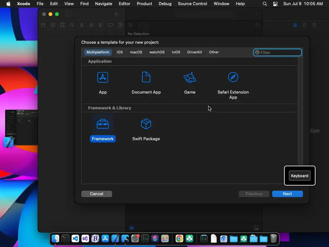Open Terminal from the Dock

coord(65,239)
